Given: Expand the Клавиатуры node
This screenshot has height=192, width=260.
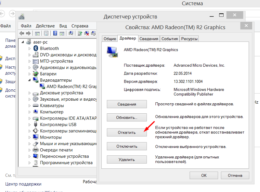Looking at the screenshot, I should (x=29, y=106).
